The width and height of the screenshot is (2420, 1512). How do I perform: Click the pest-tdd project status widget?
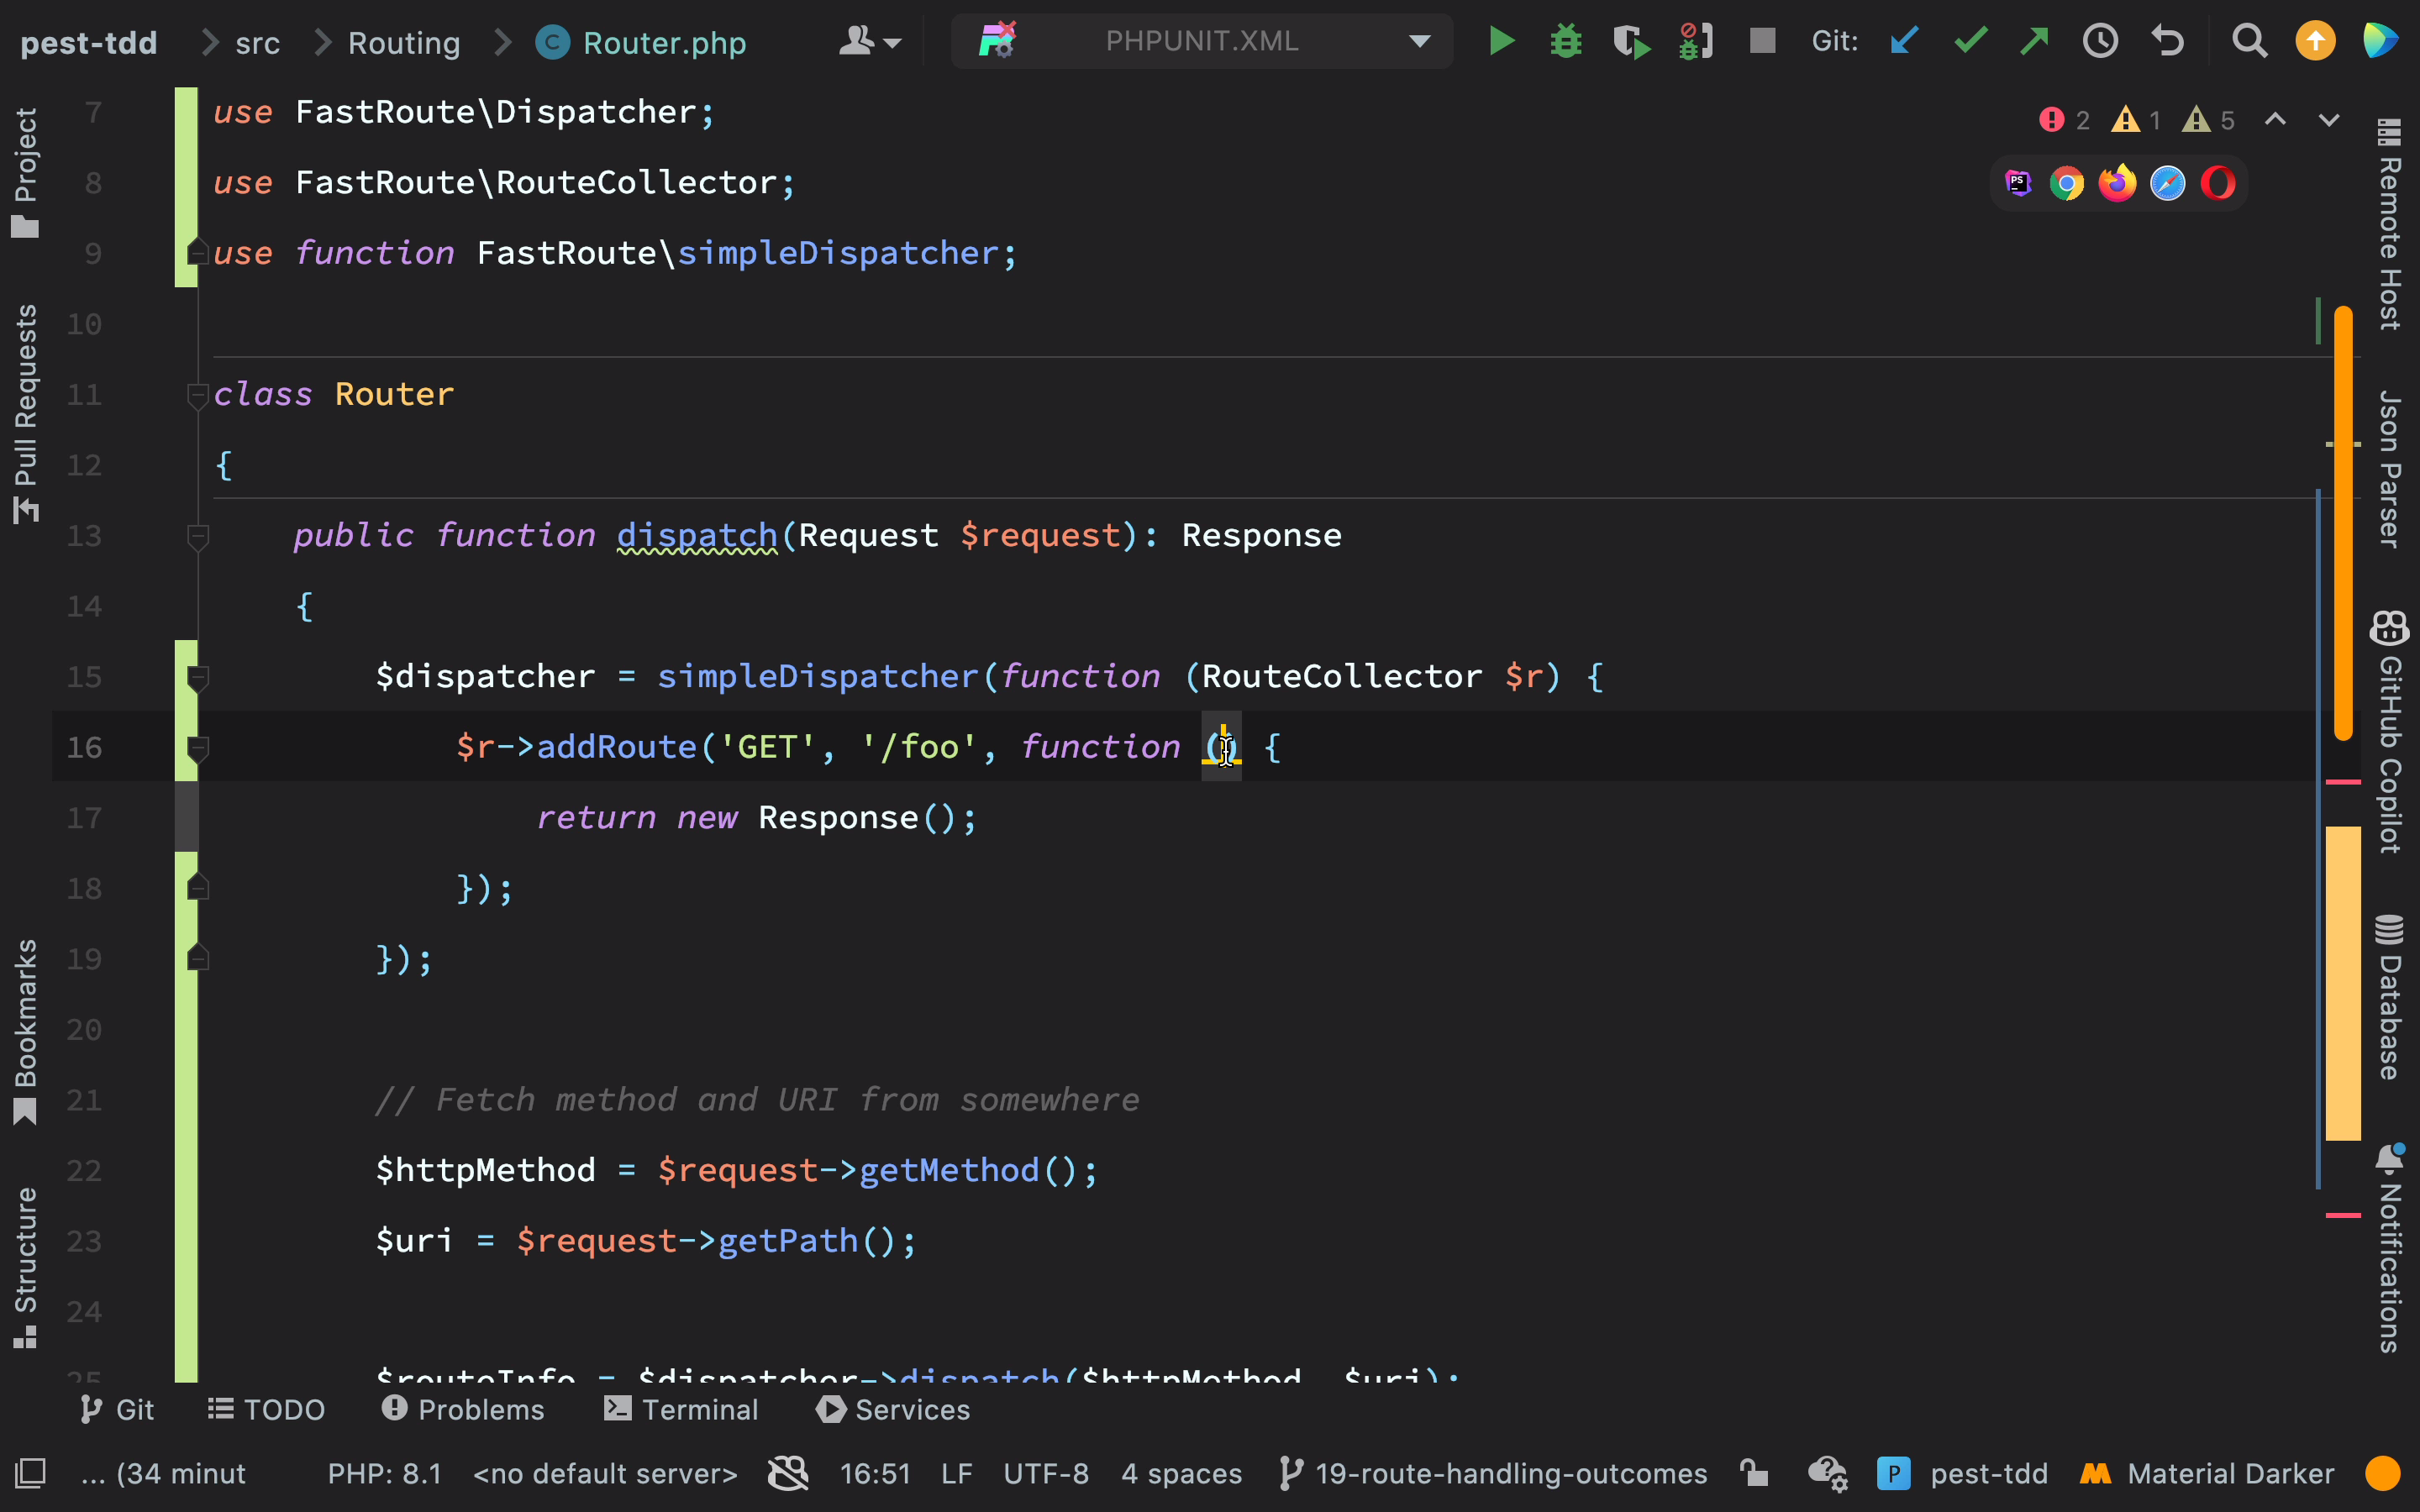(1962, 1474)
